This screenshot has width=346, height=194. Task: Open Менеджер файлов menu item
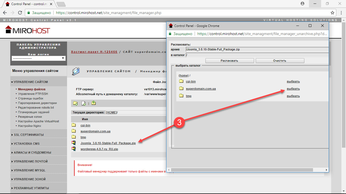tap(32, 89)
